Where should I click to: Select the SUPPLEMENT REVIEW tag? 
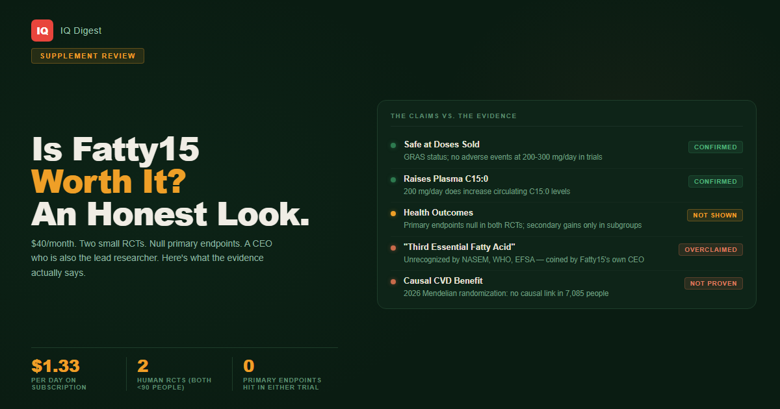click(x=88, y=56)
